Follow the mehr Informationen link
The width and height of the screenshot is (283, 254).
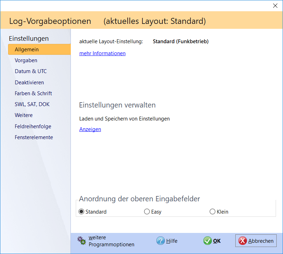coord(102,53)
